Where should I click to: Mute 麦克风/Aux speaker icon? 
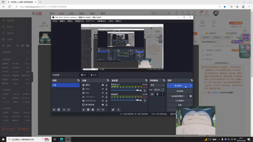[141, 91]
